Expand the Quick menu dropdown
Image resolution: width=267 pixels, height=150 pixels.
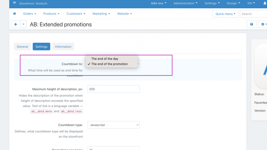point(225,14)
